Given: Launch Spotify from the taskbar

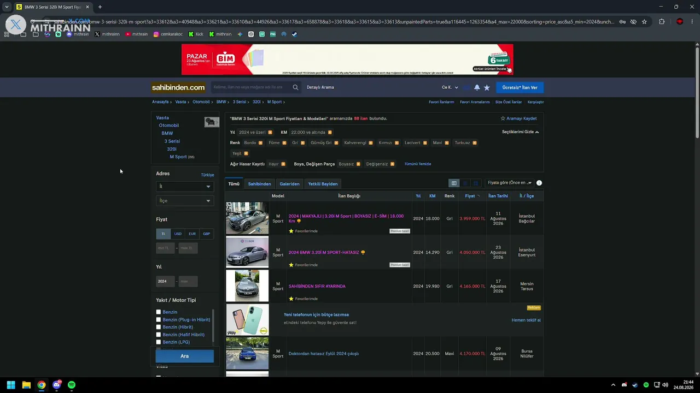Looking at the screenshot, I should click(72, 385).
